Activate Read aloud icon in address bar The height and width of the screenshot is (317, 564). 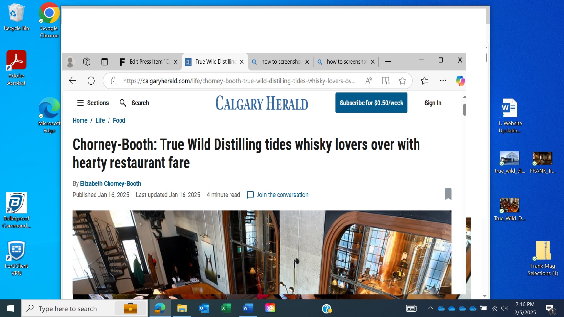369,80
